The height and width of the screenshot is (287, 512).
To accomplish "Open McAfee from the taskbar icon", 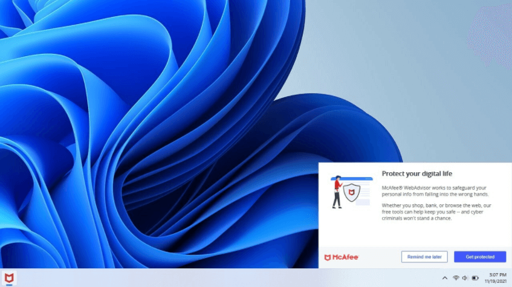I will pyautogui.click(x=9, y=278).
